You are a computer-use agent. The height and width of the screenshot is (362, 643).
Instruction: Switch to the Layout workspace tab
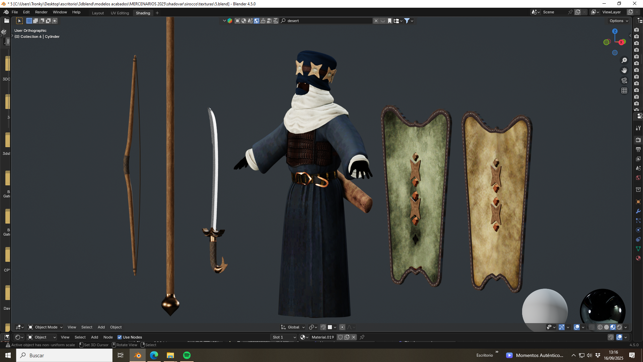[98, 13]
